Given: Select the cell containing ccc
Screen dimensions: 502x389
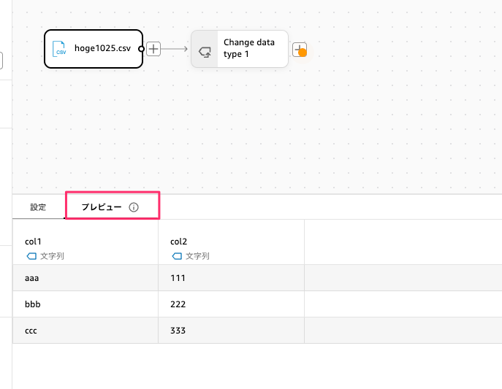Looking at the screenshot, I should [31, 331].
